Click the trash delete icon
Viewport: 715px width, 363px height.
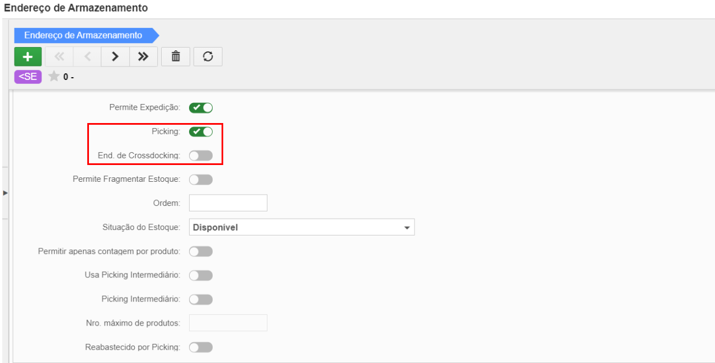(x=176, y=56)
